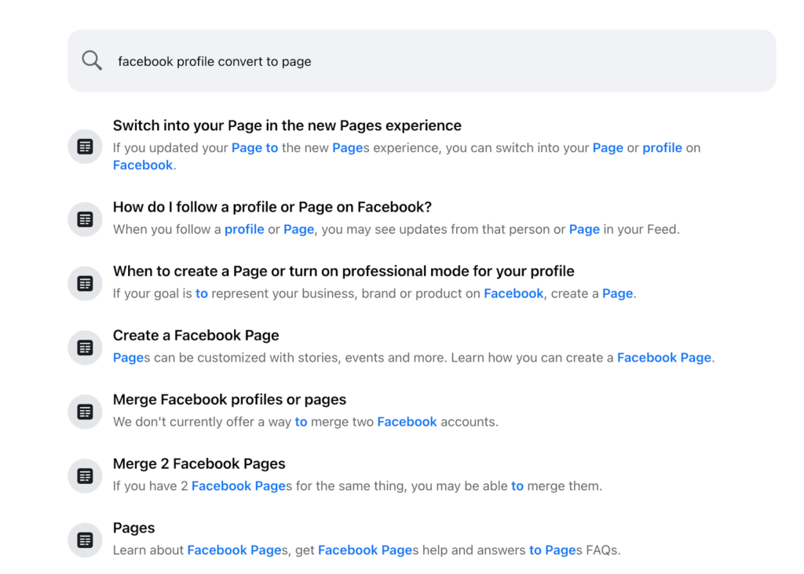Open the "Create a Facebook Page" article
Screen dimensions: 804x574
[x=196, y=335]
